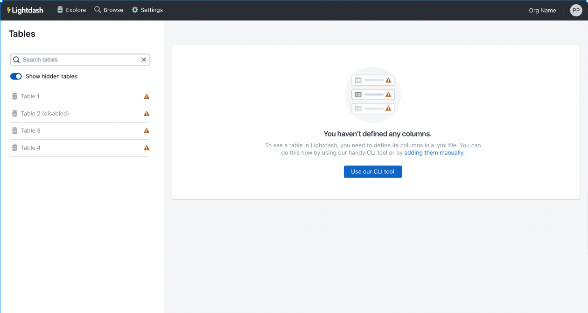Open the Explore menu
The image size is (588, 313).
pyautogui.click(x=71, y=10)
